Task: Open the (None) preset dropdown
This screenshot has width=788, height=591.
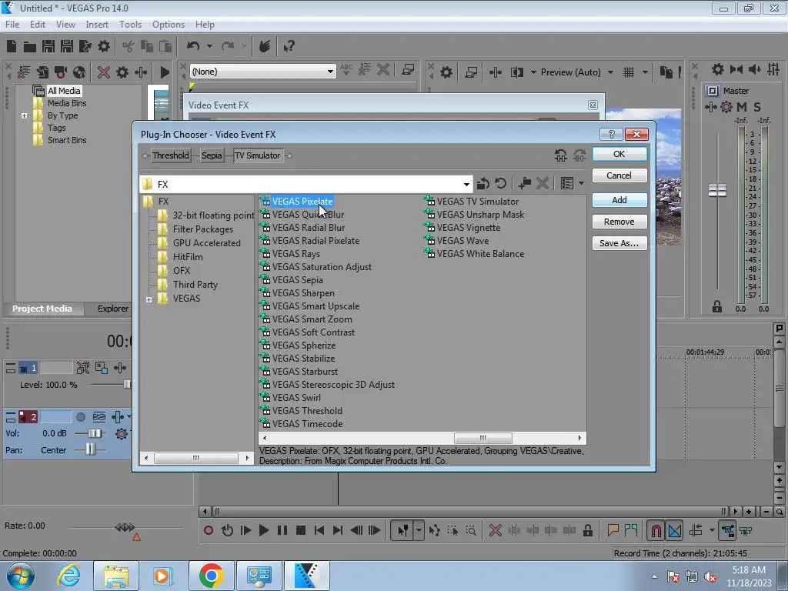Action: tap(330, 72)
